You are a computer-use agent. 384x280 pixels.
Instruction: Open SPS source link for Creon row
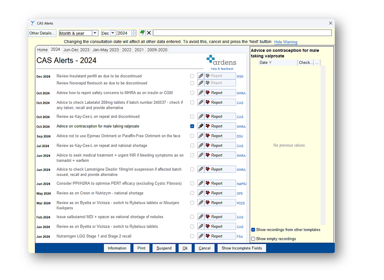click(240, 194)
